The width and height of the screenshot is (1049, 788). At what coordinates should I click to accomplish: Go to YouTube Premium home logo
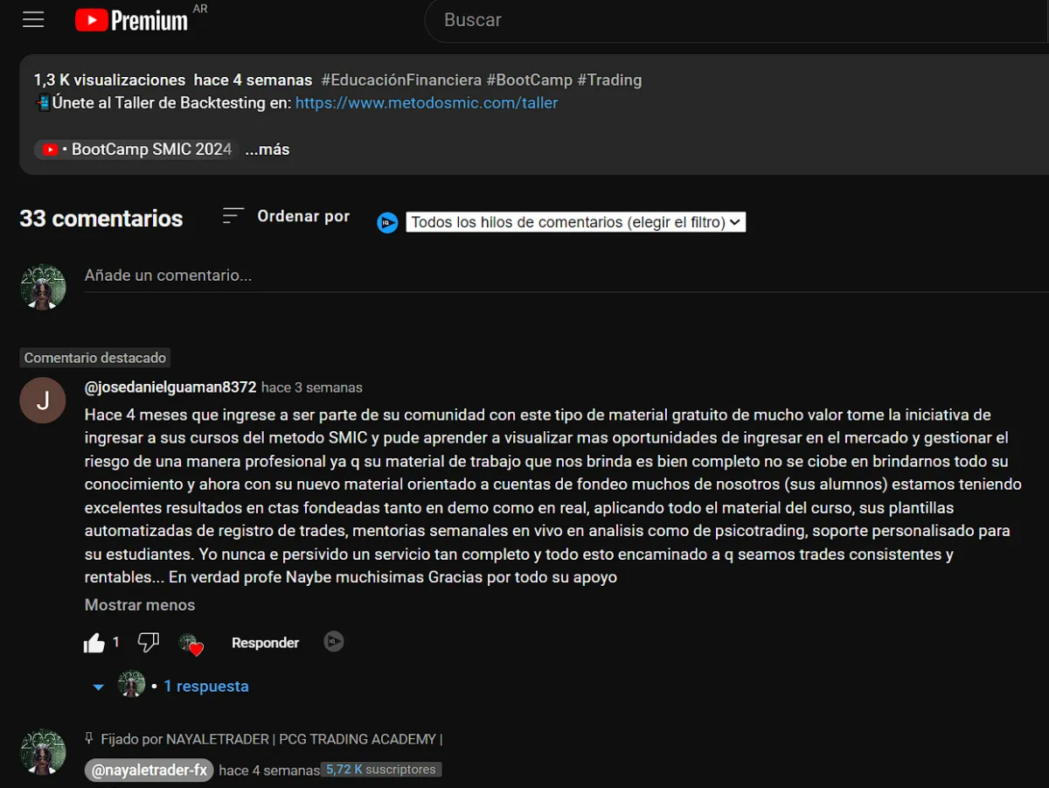[131, 19]
